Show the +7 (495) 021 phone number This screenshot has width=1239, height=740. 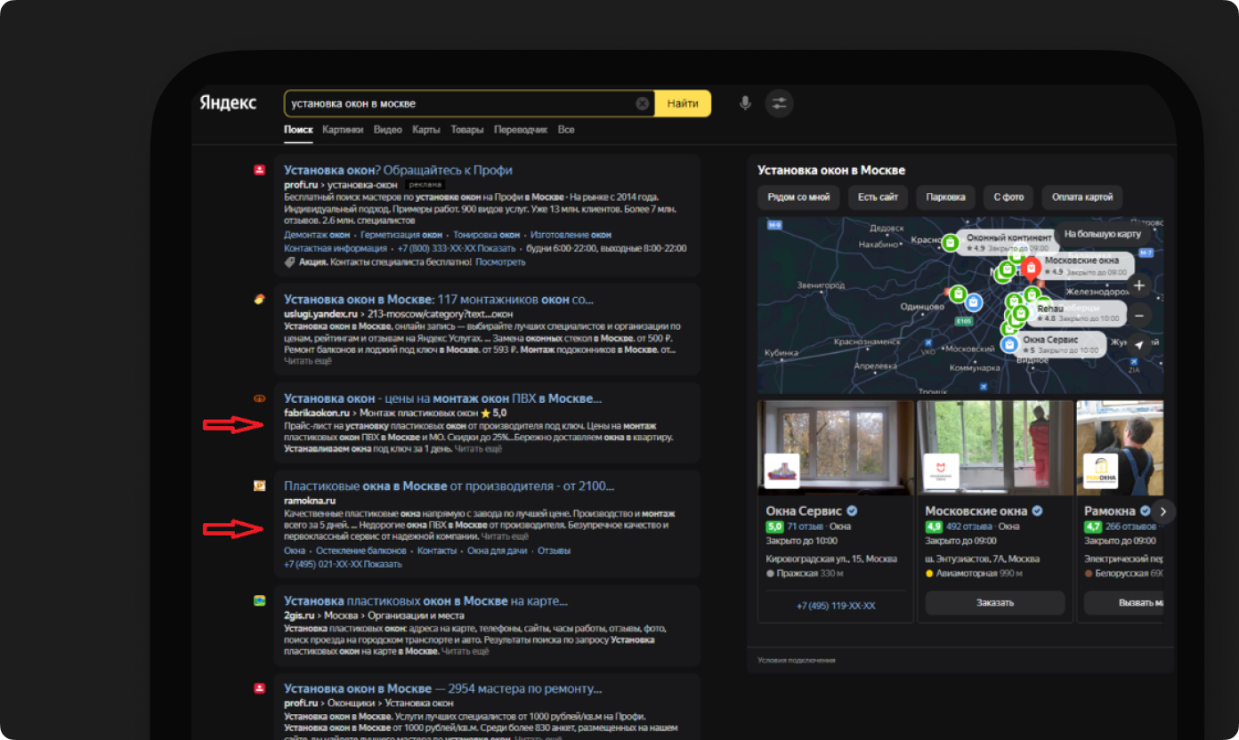[343, 564]
